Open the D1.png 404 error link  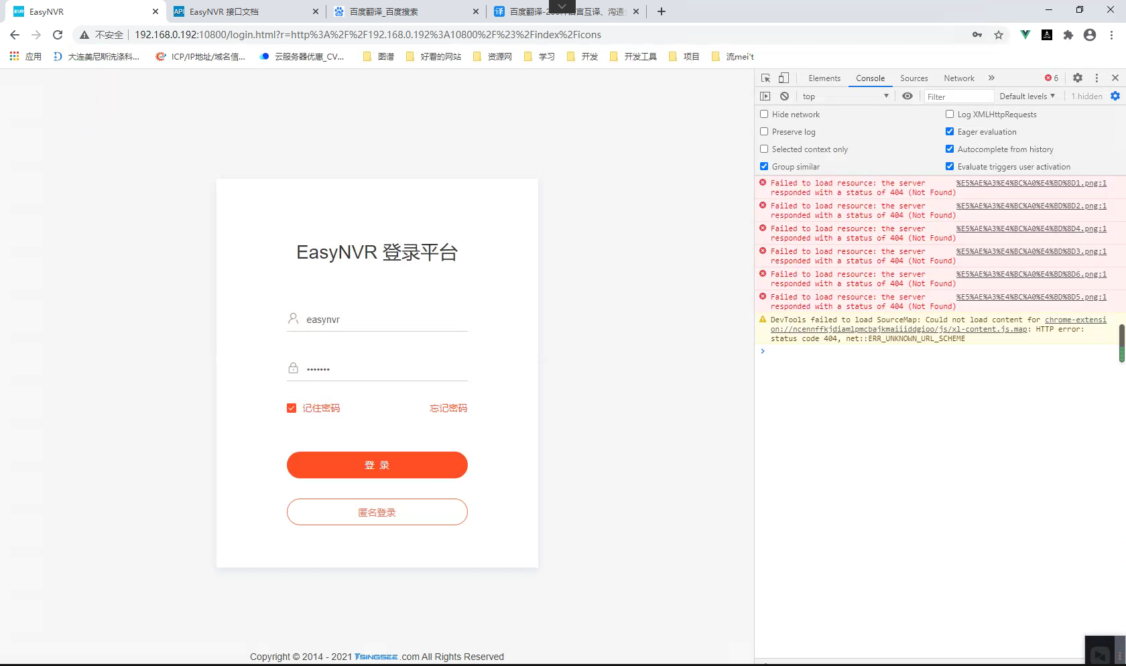pos(1031,183)
